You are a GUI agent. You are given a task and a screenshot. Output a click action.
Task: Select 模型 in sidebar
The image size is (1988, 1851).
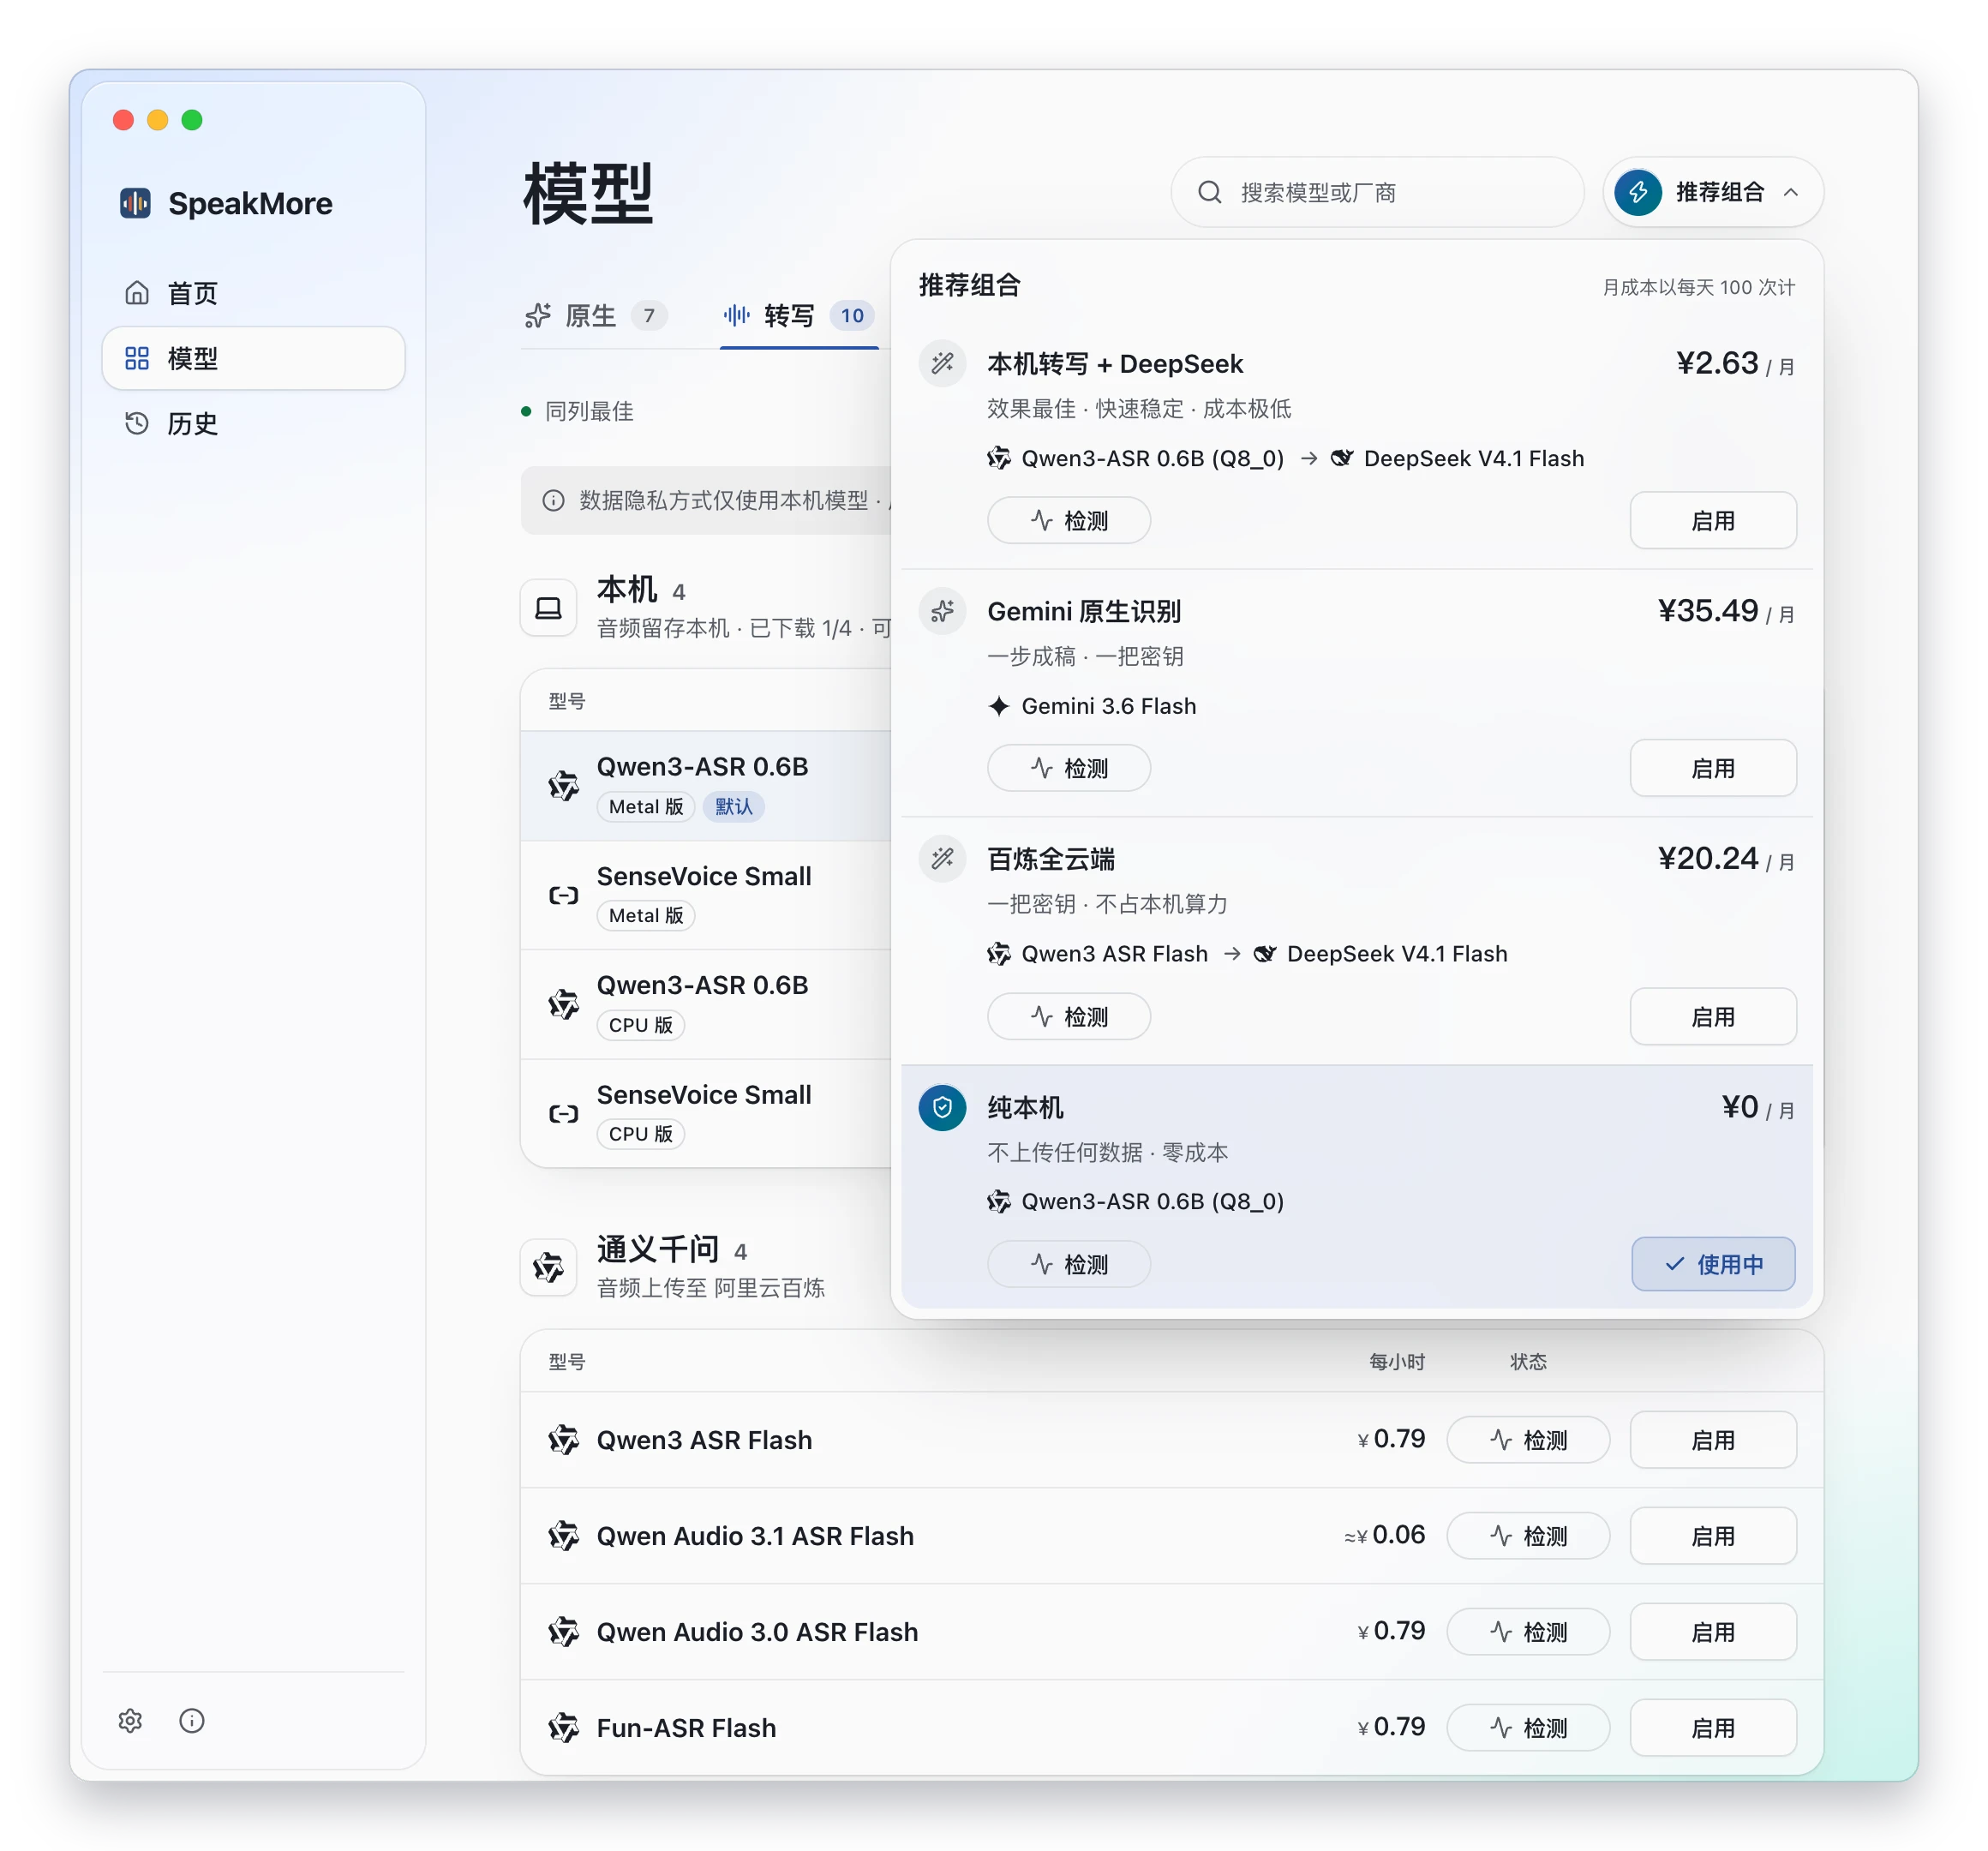(x=253, y=358)
